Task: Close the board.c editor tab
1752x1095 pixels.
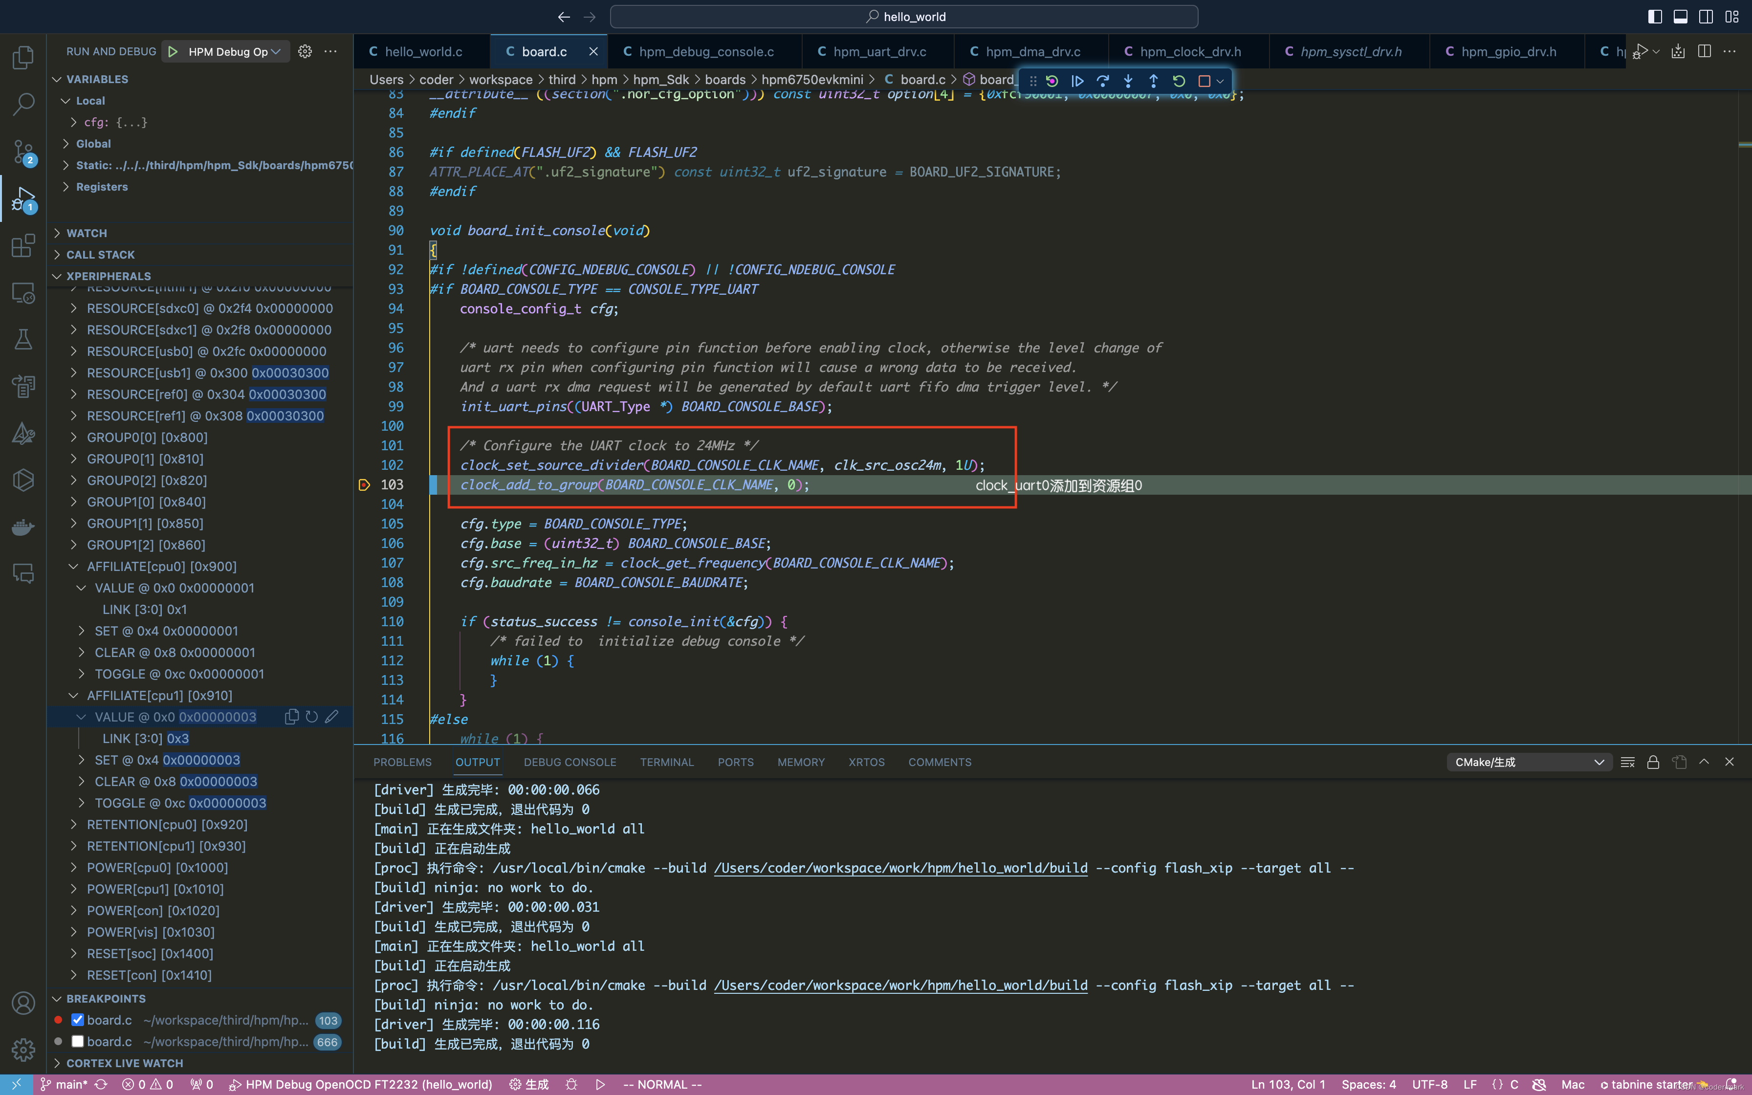Action: click(593, 51)
